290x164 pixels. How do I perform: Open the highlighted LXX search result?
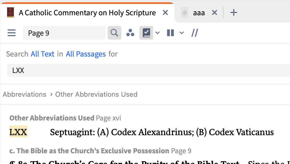click(18, 132)
